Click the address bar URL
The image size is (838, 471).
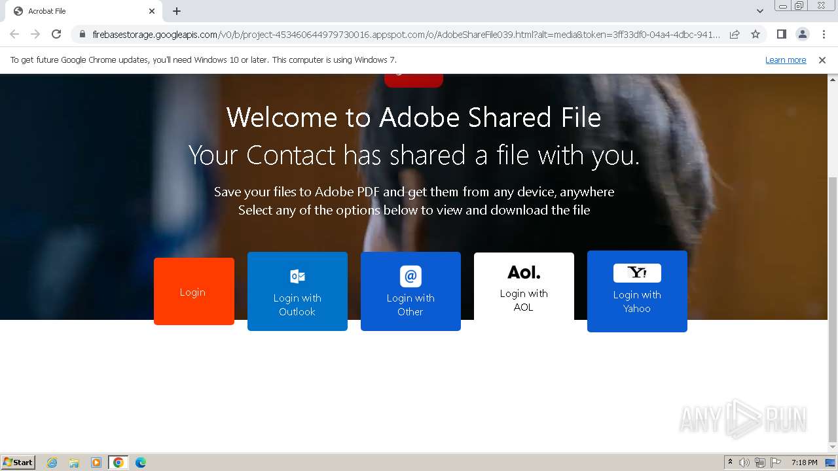[406, 34]
